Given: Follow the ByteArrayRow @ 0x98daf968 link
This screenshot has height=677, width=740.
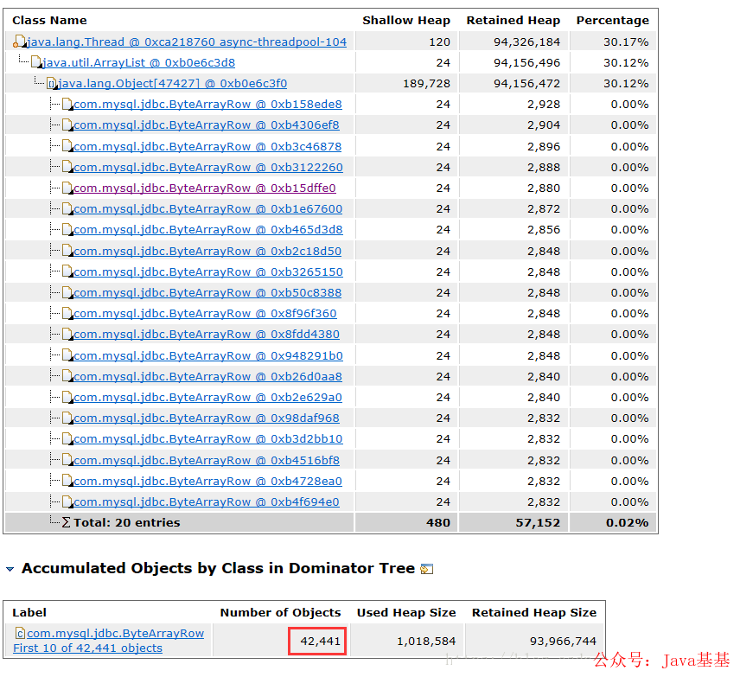Looking at the screenshot, I should pos(207,418).
